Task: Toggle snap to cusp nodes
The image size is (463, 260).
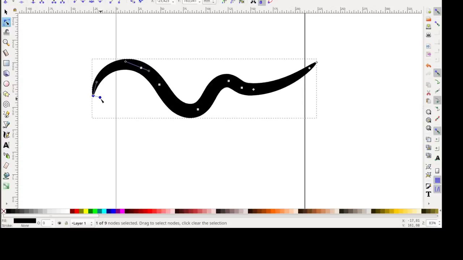Action: (437, 100)
